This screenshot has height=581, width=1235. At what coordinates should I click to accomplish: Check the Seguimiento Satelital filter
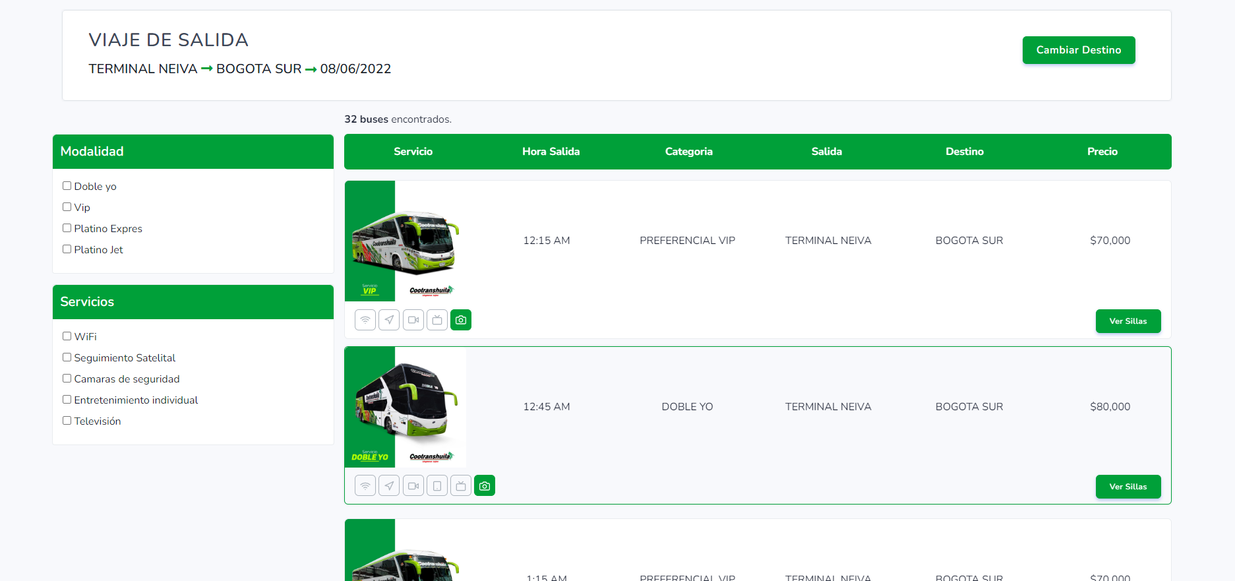(x=67, y=357)
